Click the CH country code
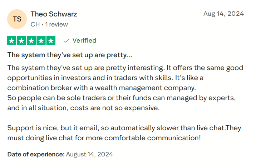The width and height of the screenshot is (266, 165). pyautogui.click(x=35, y=24)
